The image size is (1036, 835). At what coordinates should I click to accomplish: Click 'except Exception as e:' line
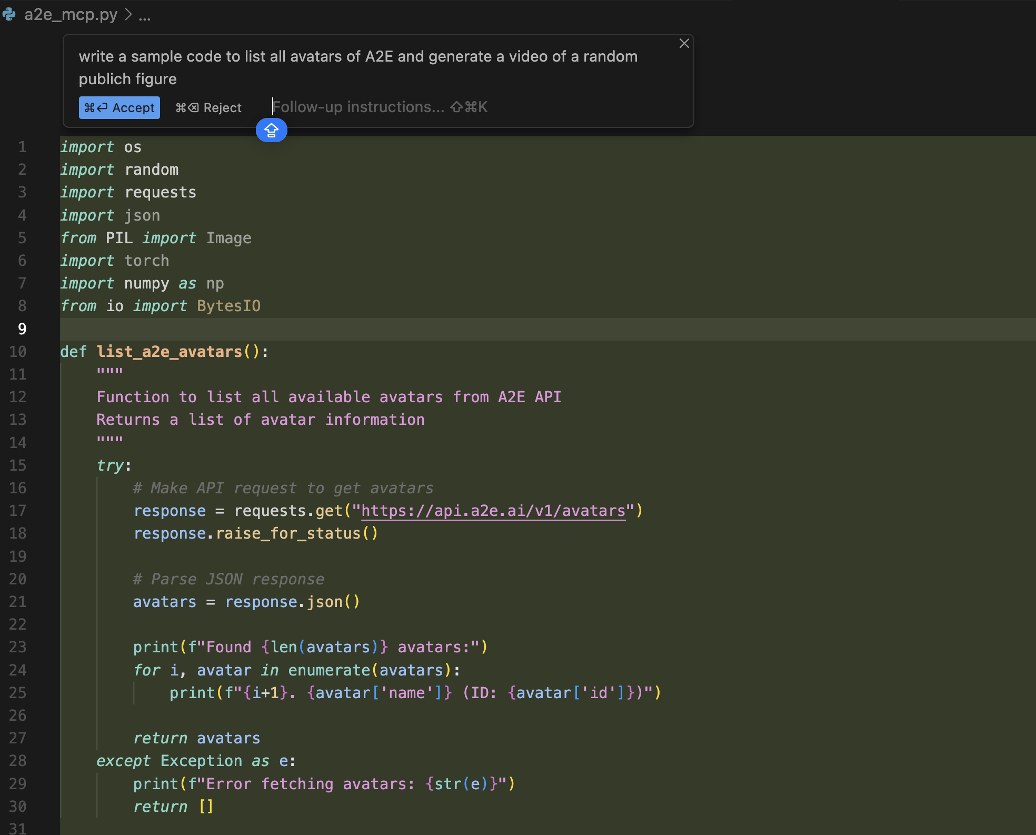(x=196, y=761)
